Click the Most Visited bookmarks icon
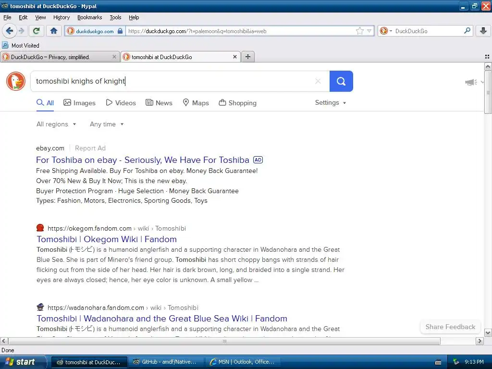Image resolution: width=492 pixels, height=369 pixels. click(5, 46)
